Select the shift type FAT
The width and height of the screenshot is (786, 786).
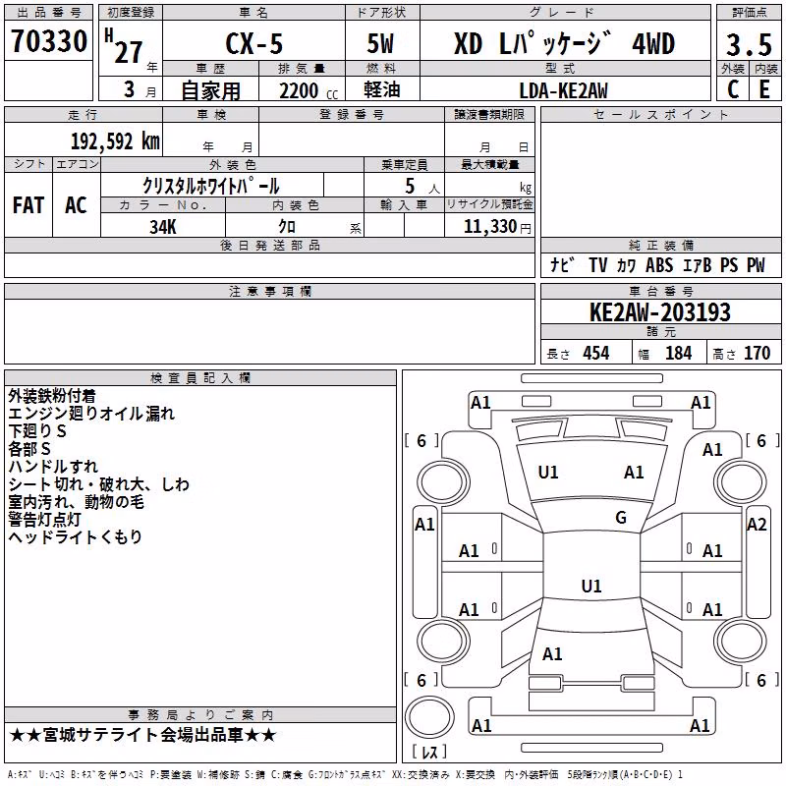28,205
